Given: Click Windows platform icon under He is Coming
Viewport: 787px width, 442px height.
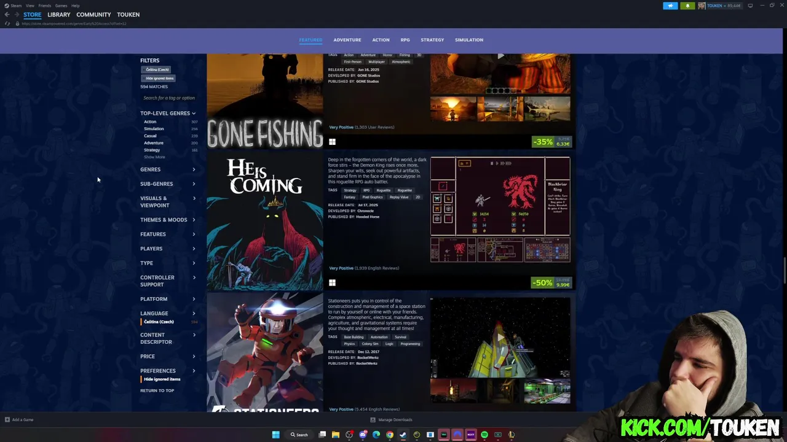Looking at the screenshot, I should coord(332,282).
